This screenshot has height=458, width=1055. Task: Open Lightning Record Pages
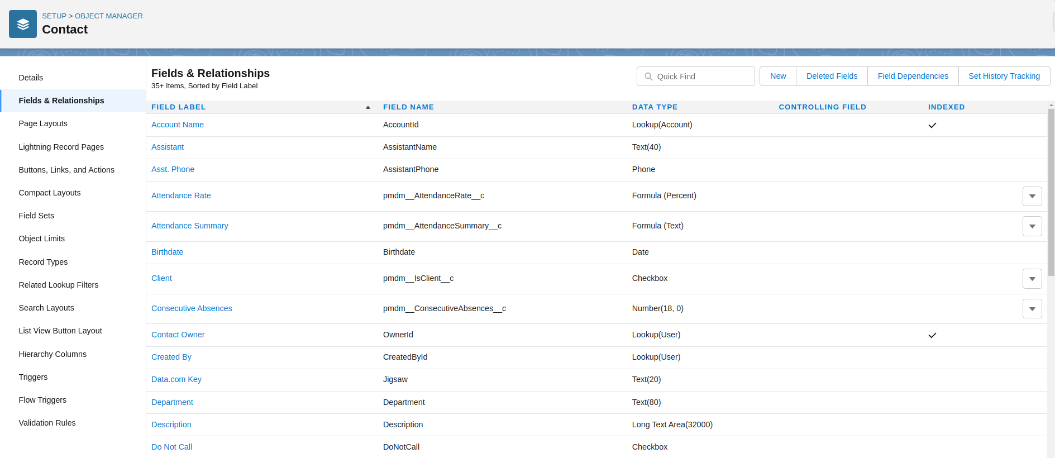click(61, 147)
